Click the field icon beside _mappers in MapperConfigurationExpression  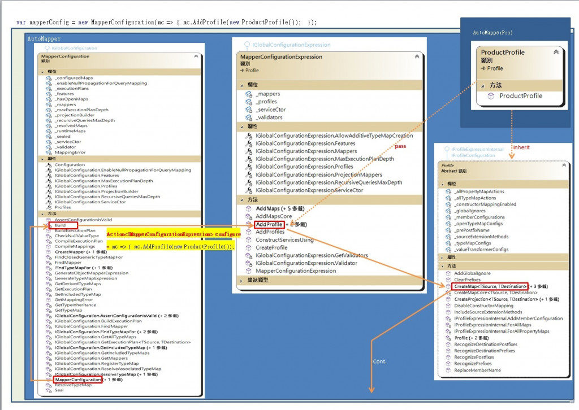click(249, 94)
